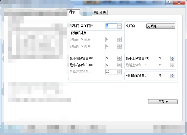Open the 设置 dropdown button
This screenshot has width=187, height=135.
point(163,102)
